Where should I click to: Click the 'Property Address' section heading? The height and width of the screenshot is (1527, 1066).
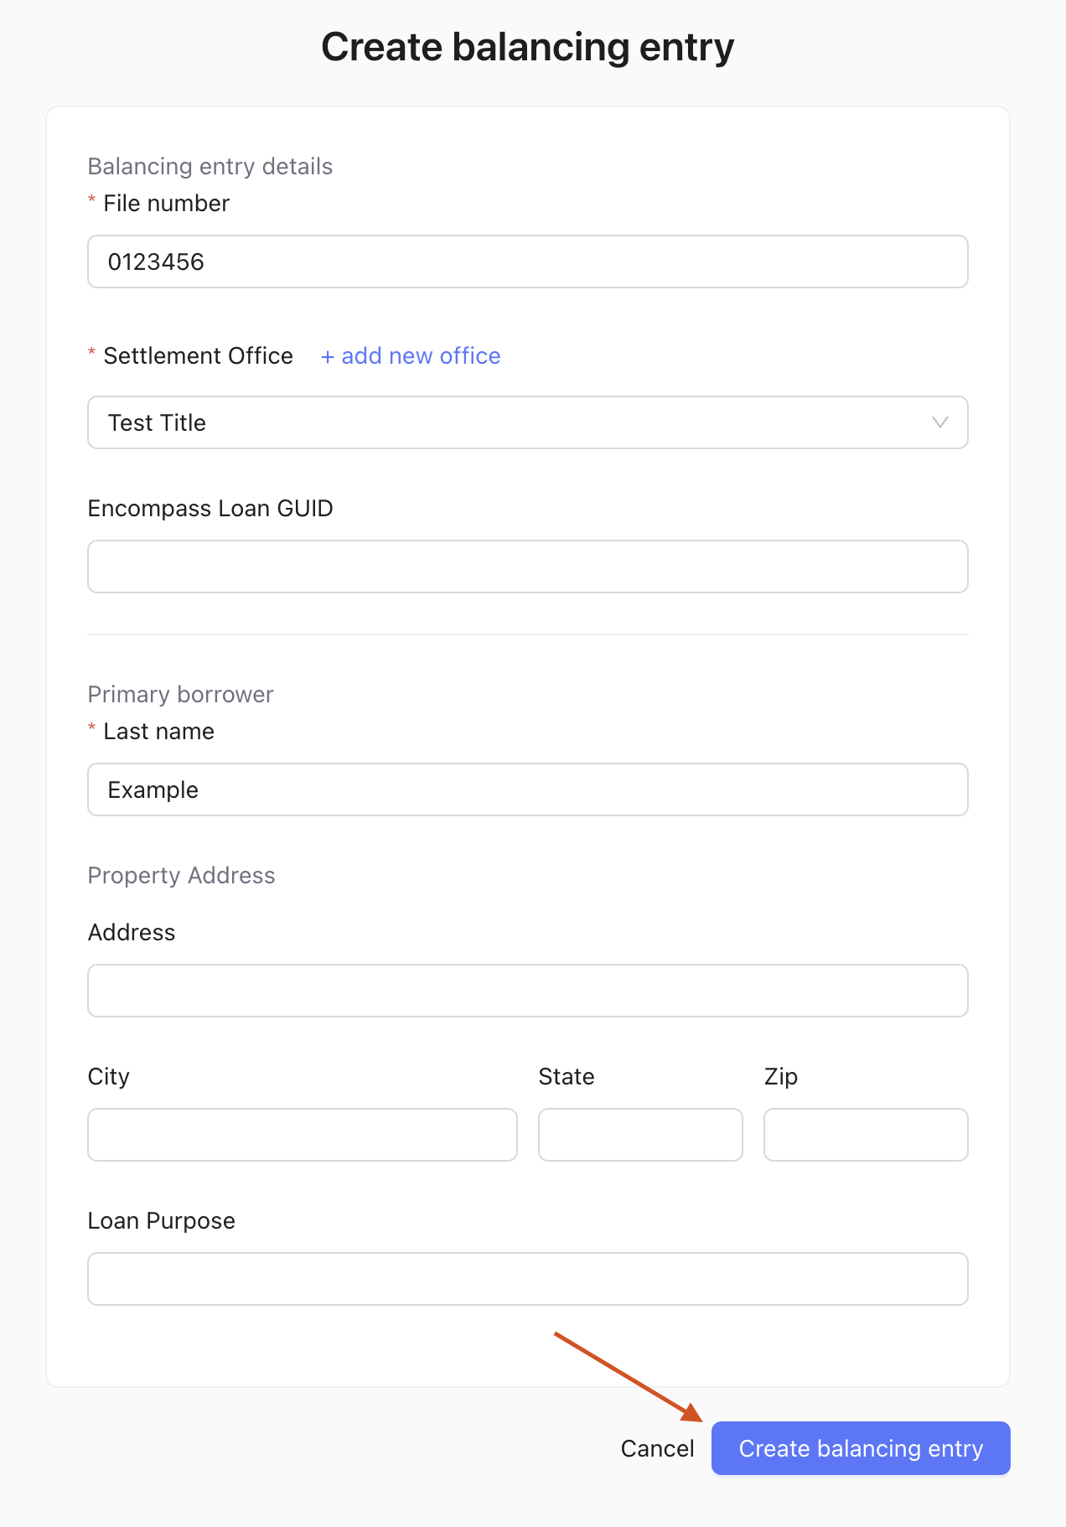click(x=182, y=875)
